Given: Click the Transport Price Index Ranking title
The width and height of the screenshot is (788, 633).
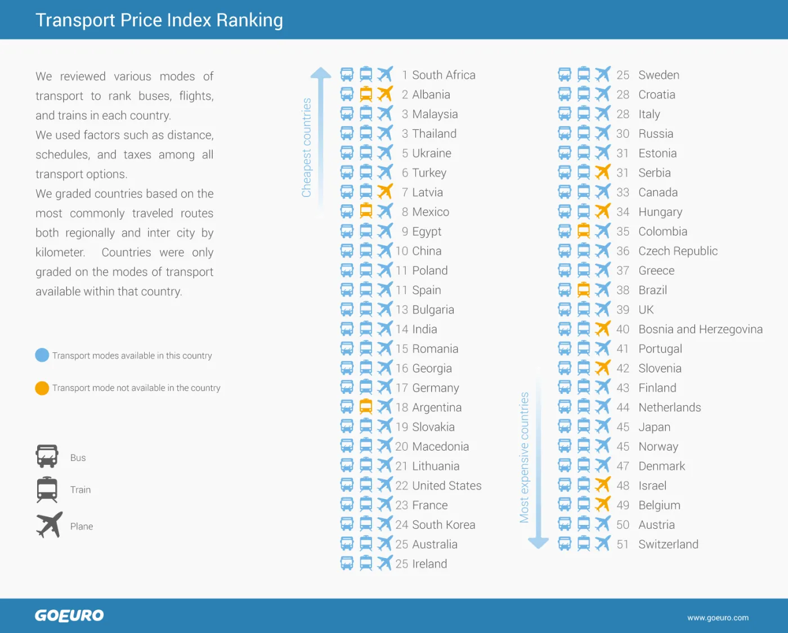Looking at the screenshot, I should (159, 20).
